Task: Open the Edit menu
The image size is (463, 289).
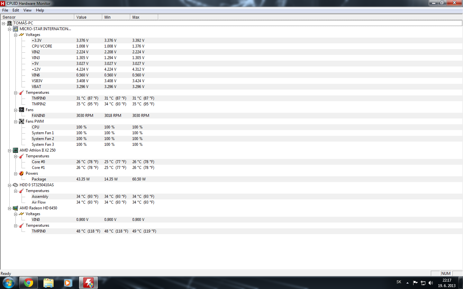Action: point(16,10)
